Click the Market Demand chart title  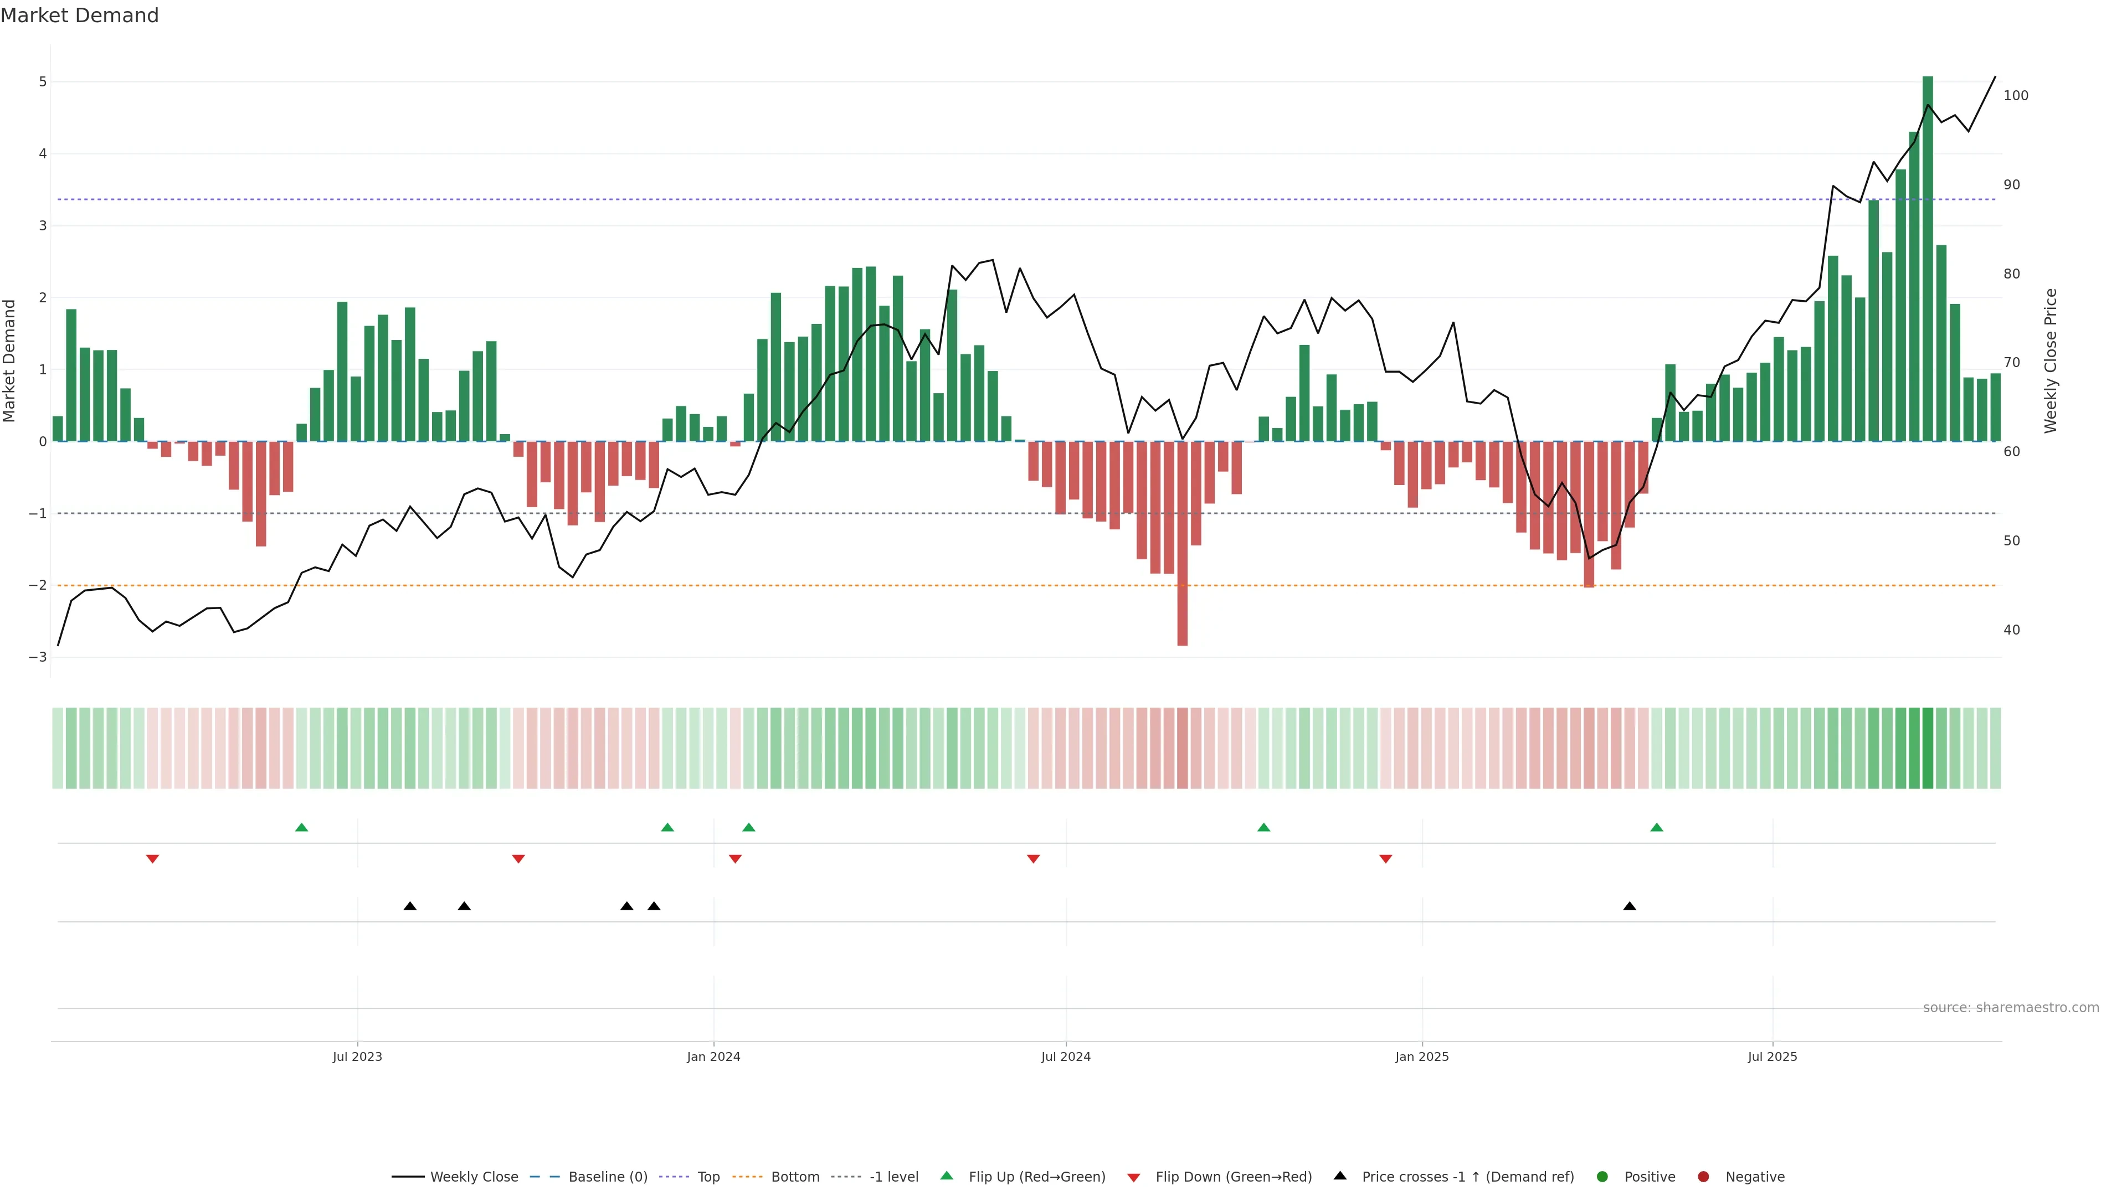click(x=79, y=16)
